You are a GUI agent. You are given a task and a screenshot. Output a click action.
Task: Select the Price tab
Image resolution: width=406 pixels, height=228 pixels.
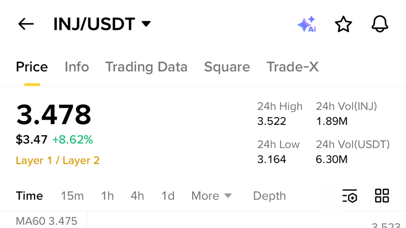(x=32, y=67)
